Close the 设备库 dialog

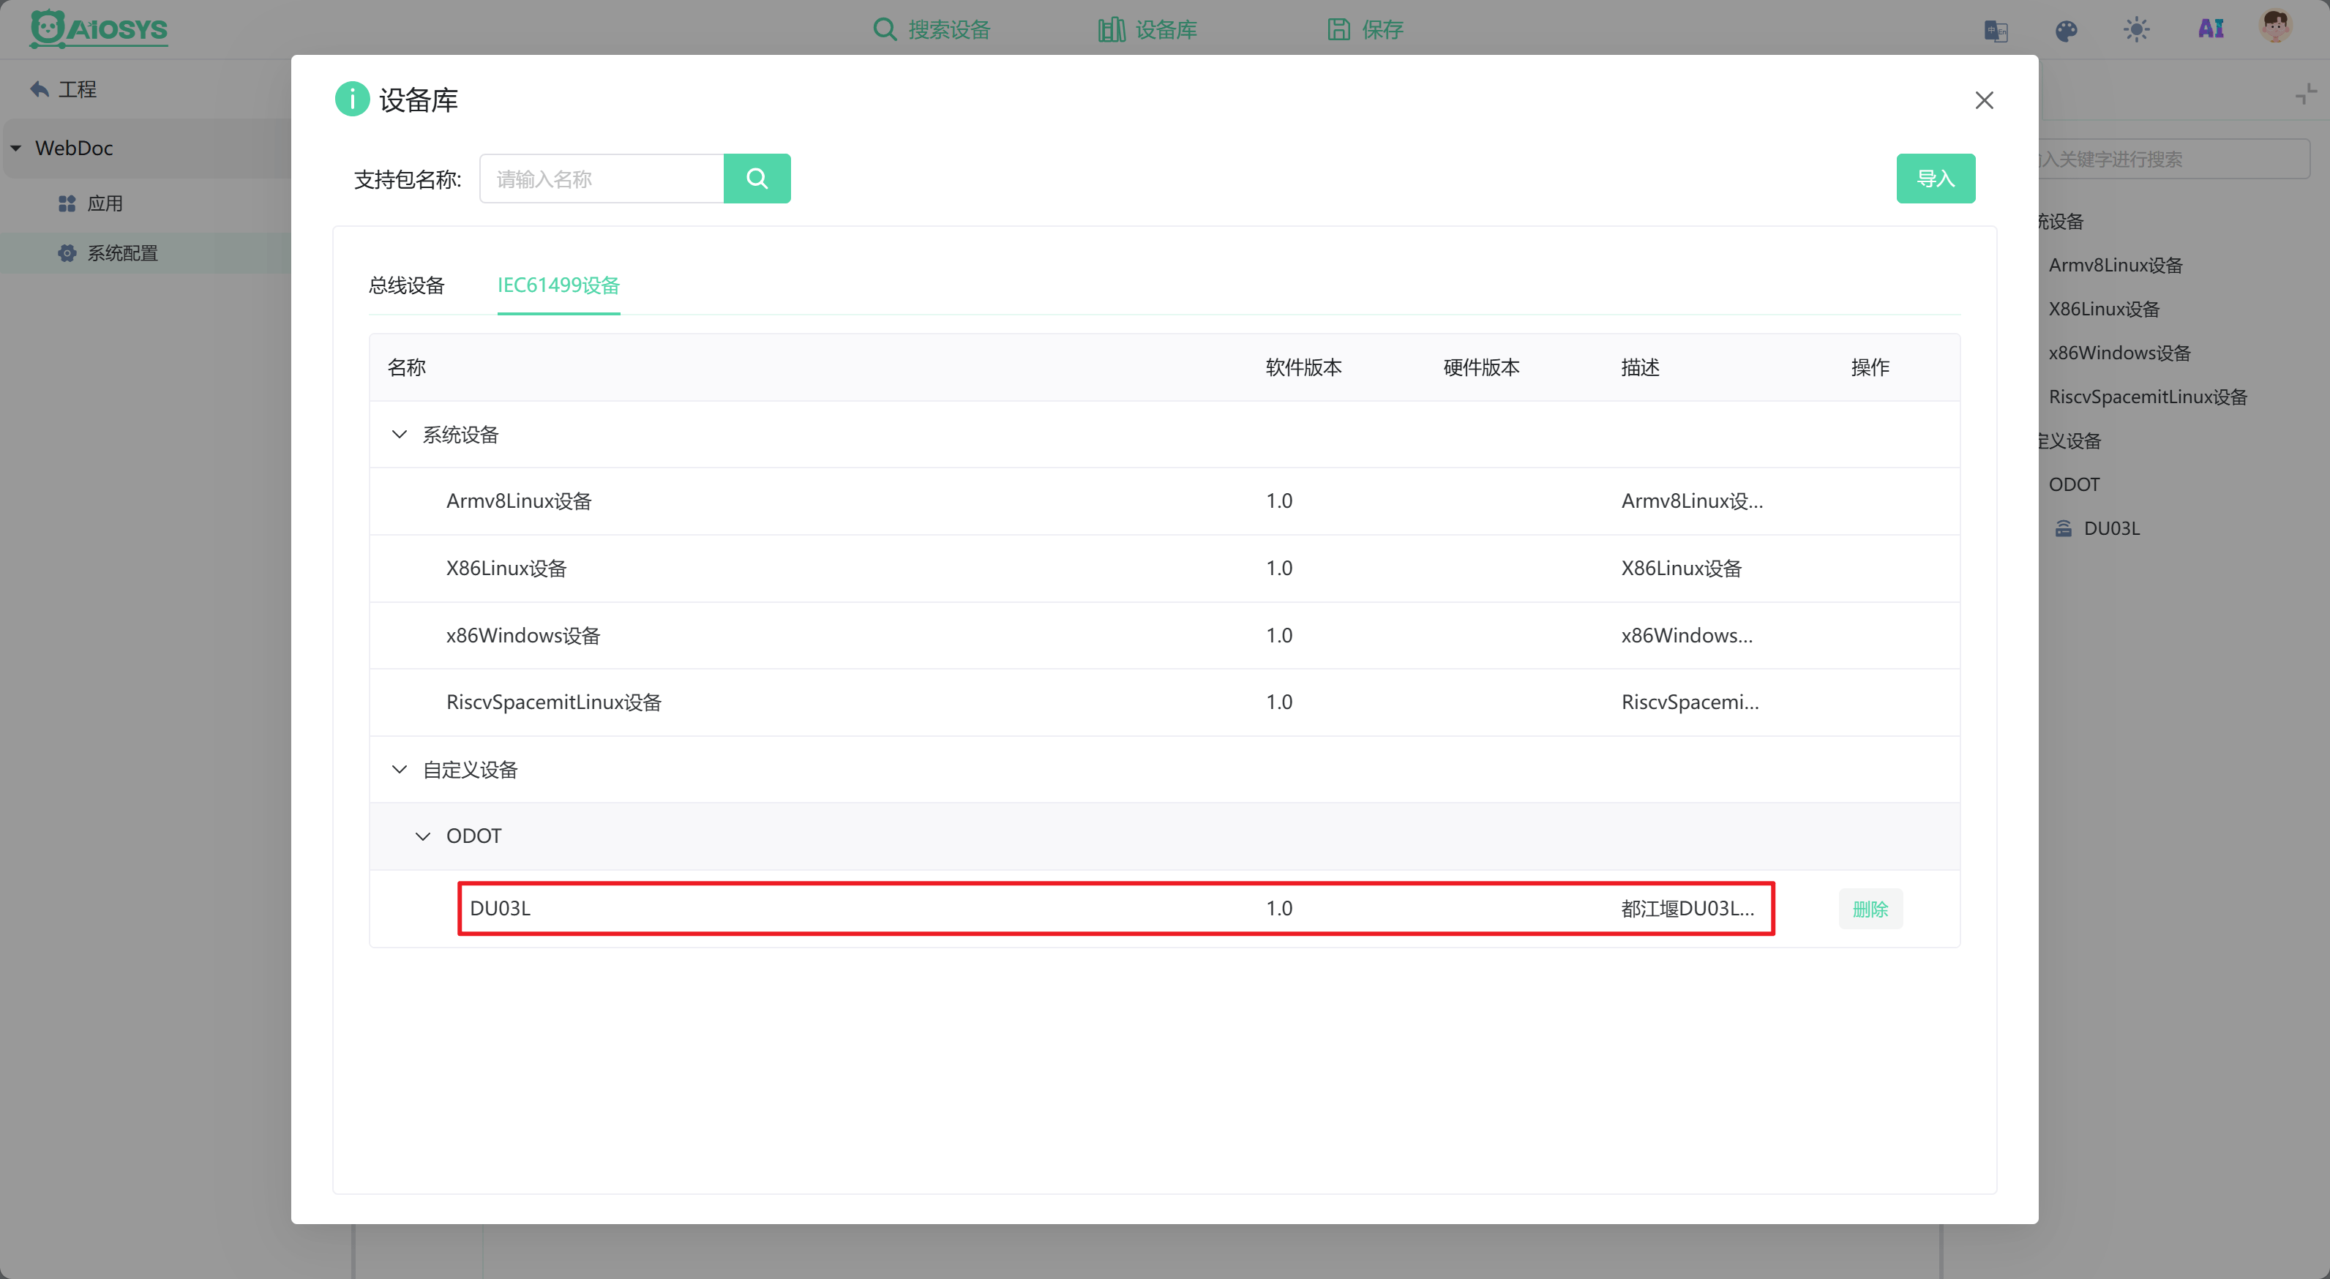(1984, 100)
